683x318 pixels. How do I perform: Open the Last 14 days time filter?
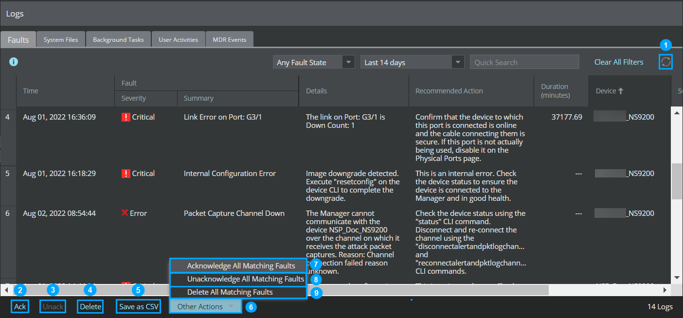pyautogui.click(x=412, y=62)
